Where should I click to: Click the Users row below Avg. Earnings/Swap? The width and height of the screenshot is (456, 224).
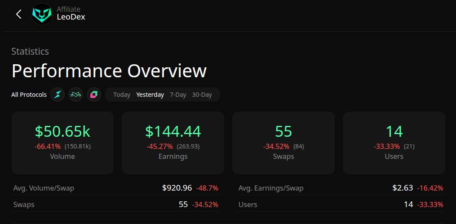[341, 204]
